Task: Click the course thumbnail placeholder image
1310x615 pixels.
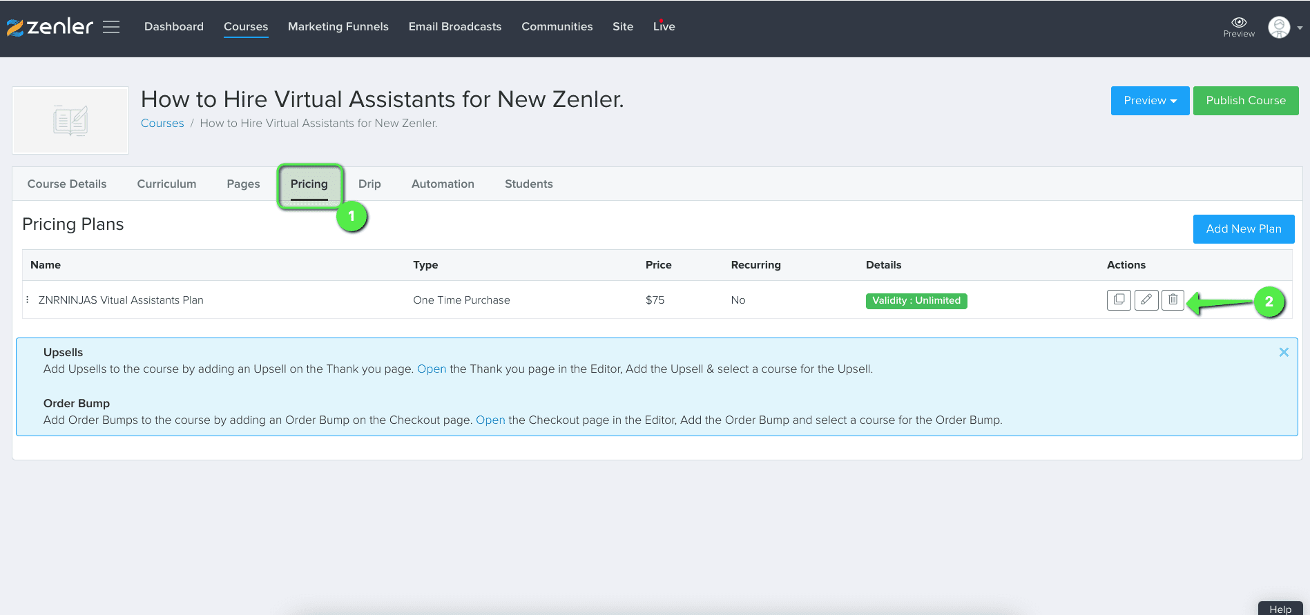Action: (x=70, y=121)
